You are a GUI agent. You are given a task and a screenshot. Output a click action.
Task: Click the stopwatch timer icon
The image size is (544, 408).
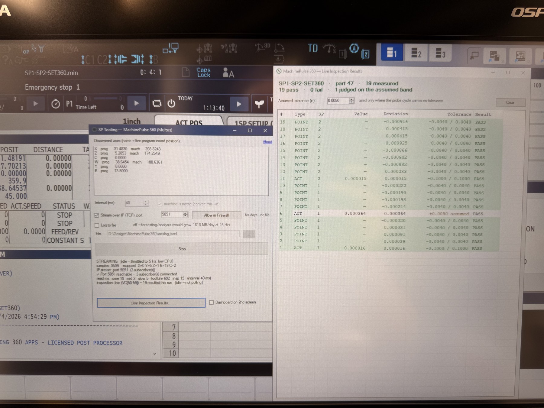[56, 104]
